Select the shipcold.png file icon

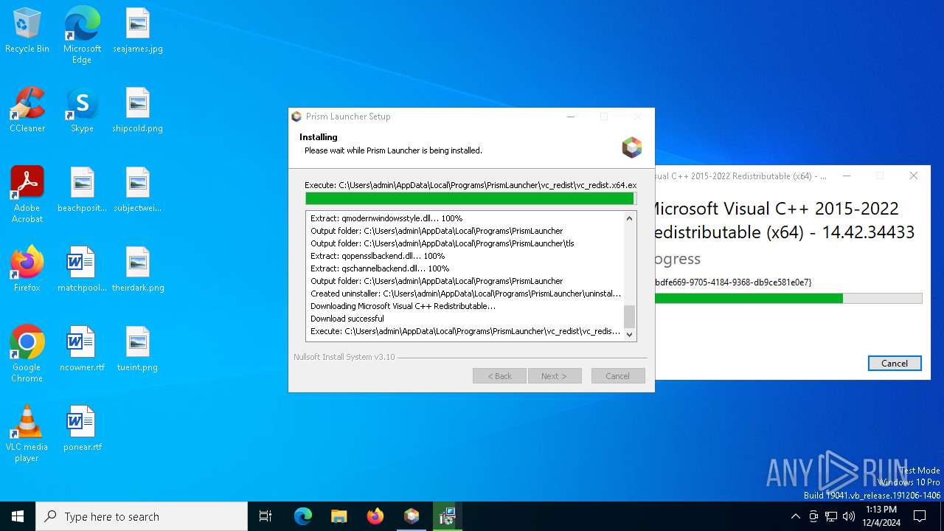138,110
